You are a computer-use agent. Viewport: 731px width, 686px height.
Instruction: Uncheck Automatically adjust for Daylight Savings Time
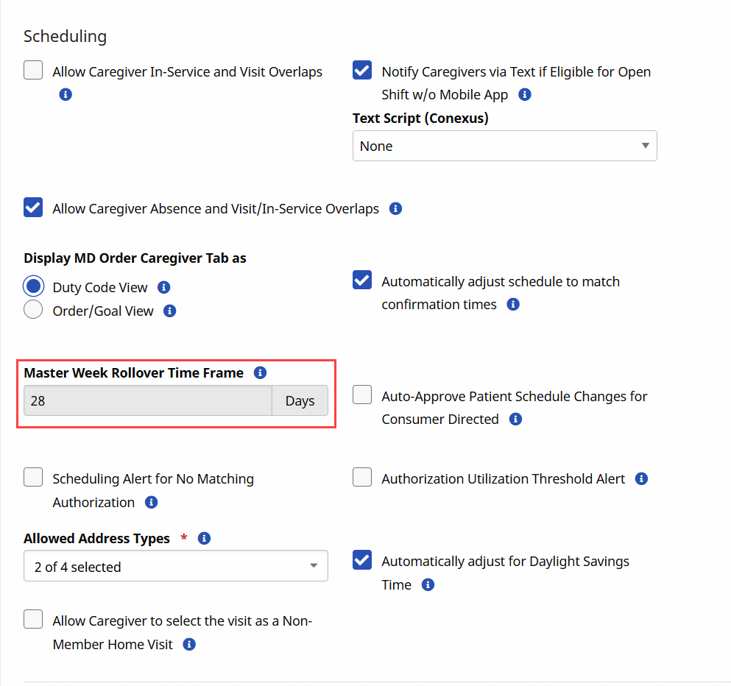pos(362,560)
